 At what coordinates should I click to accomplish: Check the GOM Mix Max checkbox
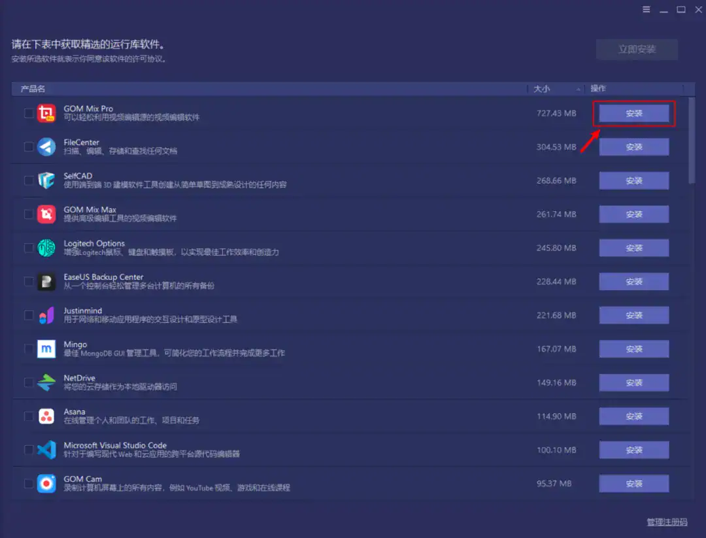coord(28,214)
